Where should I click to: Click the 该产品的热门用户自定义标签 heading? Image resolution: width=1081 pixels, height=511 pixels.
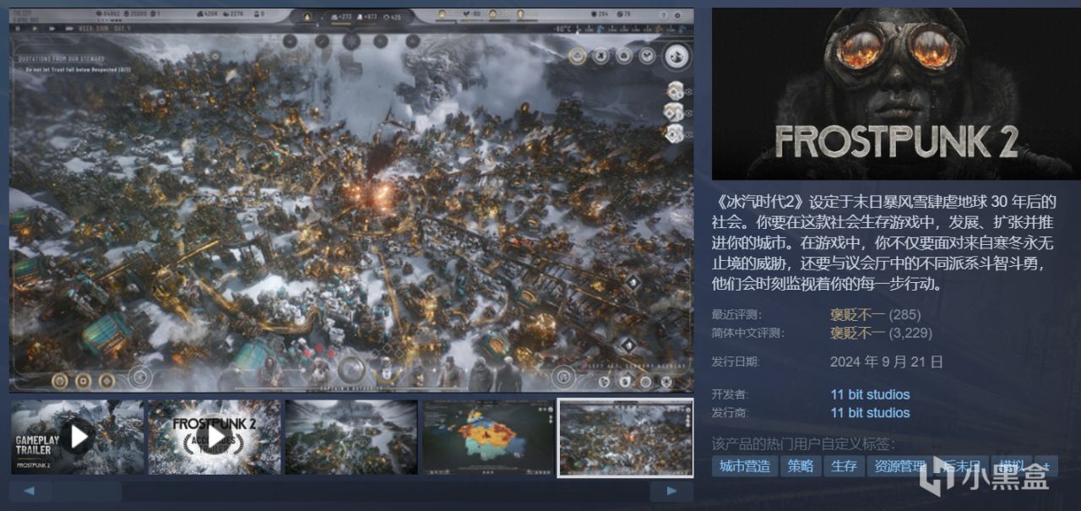click(x=803, y=443)
